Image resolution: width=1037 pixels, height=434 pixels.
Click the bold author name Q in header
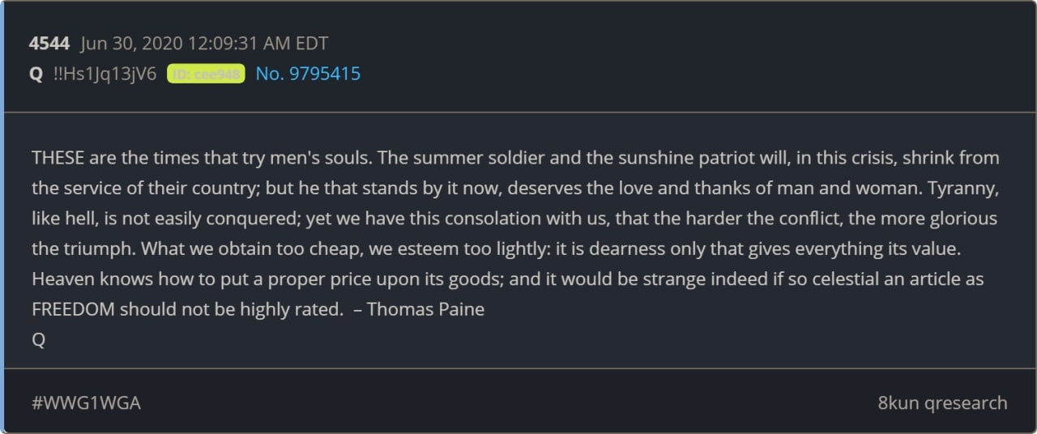pos(36,74)
